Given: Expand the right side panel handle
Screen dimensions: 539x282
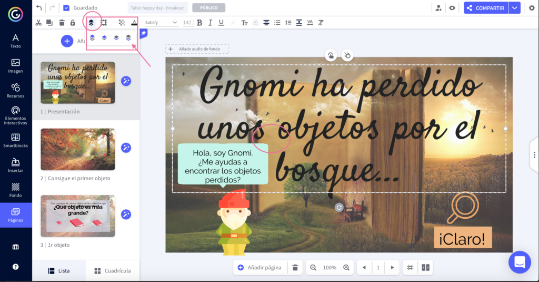Looking at the screenshot, I should tap(534, 153).
